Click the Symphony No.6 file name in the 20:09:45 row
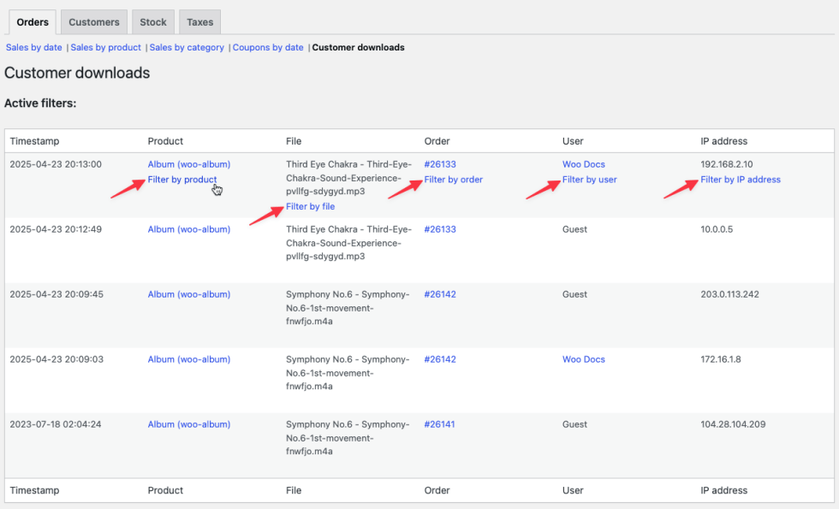 [348, 308]
